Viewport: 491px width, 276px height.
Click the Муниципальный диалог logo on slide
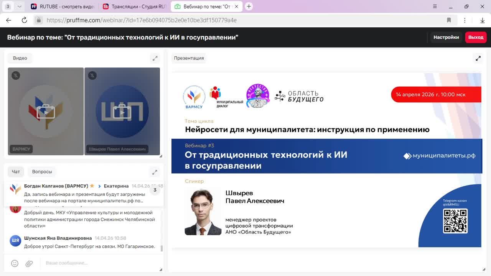tap(226, 97)
